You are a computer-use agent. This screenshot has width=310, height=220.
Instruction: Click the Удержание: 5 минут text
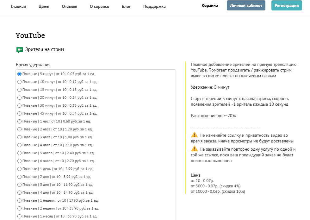(210, 87)
